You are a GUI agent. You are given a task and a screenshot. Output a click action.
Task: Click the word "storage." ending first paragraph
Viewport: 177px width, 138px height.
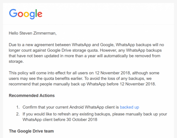[16, 61]
